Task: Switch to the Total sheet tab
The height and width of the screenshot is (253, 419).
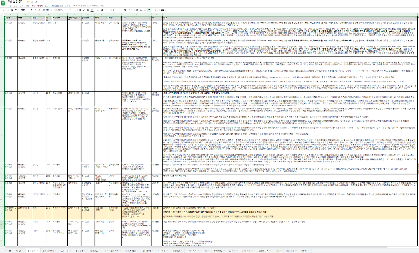Action: (x=19, y=251)
